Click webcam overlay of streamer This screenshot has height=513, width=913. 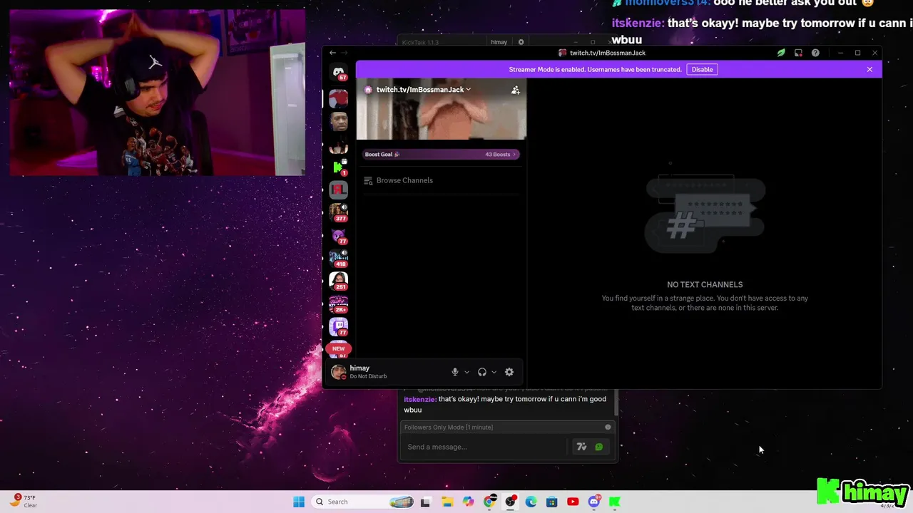tap(158, 93)
